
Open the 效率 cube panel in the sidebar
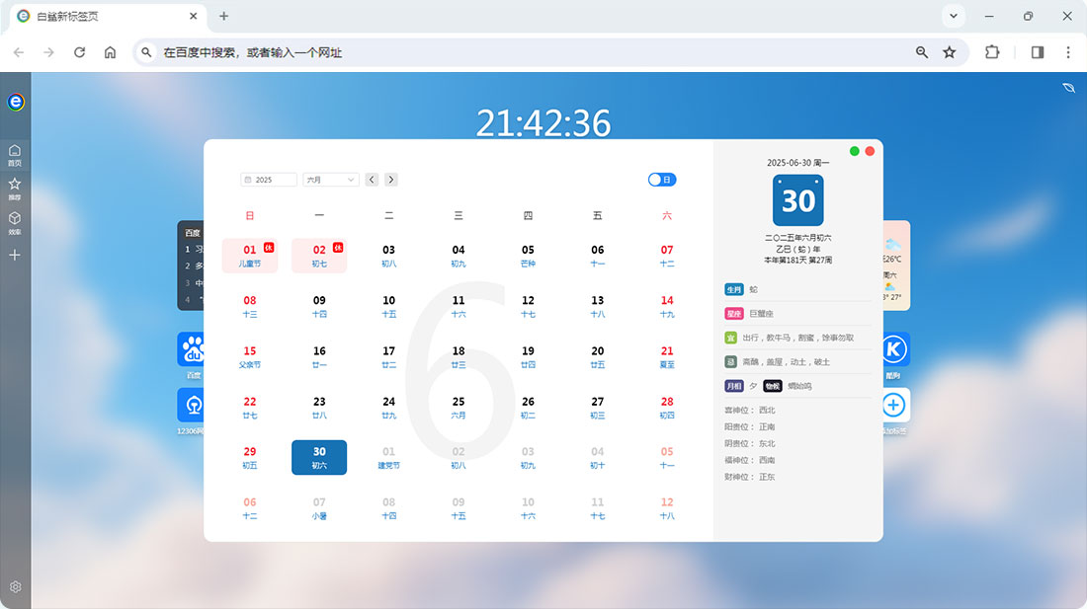click(14, 217)
